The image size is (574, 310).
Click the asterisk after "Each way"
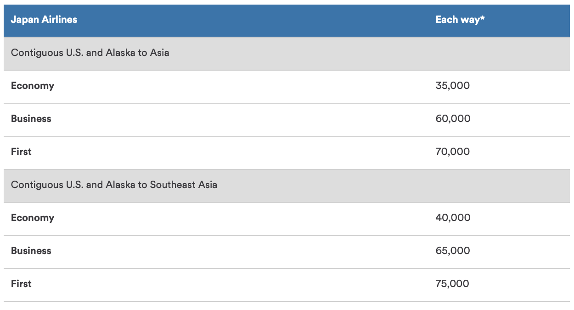483,19
